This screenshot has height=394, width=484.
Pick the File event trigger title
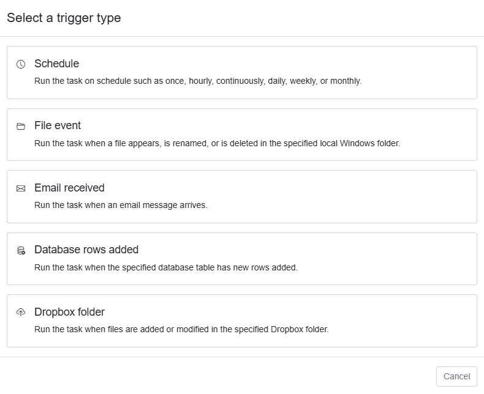pyautogui.click(x=58, y=125)
